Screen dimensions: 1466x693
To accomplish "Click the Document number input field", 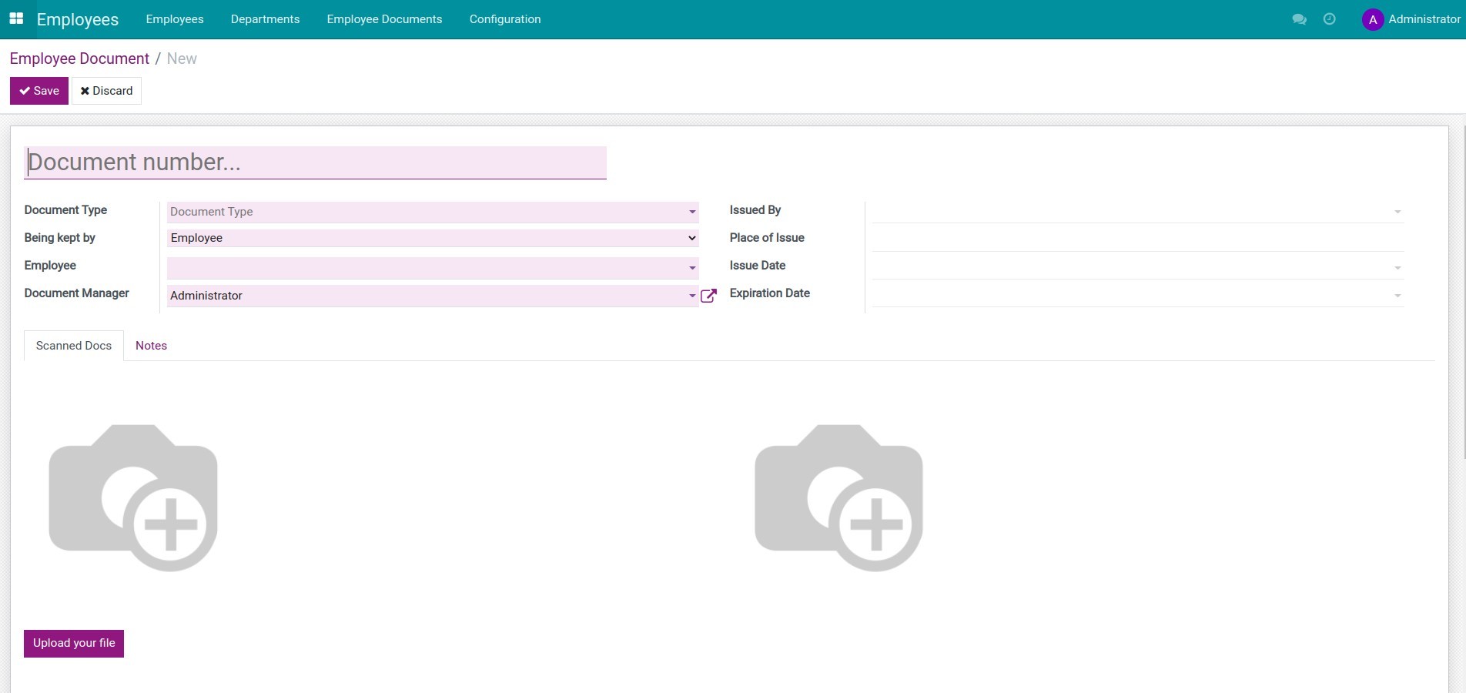I will pos(315,162).
